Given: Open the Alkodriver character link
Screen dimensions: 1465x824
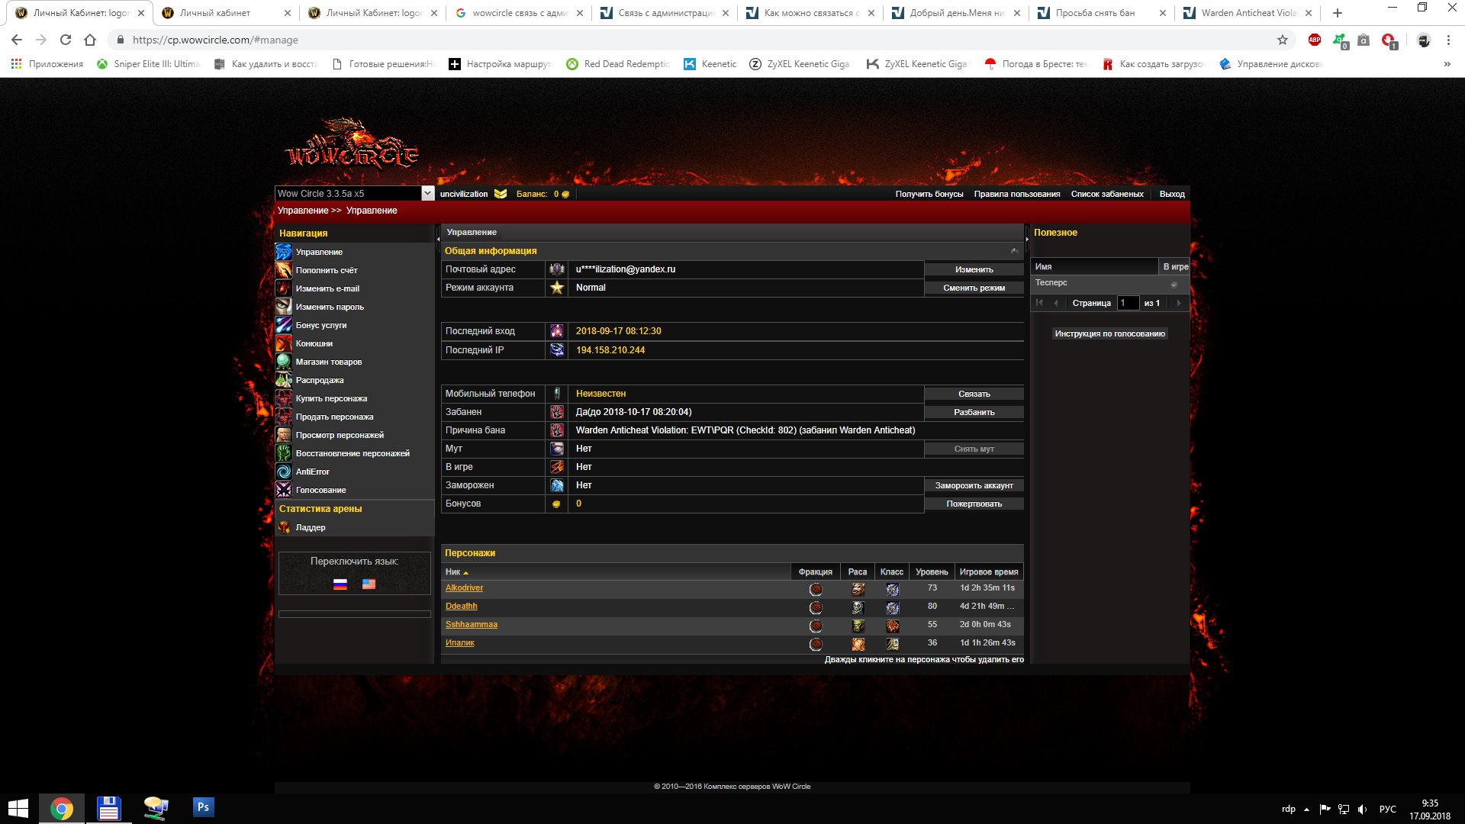Looking at the screenshot, I should coord(464,588).
